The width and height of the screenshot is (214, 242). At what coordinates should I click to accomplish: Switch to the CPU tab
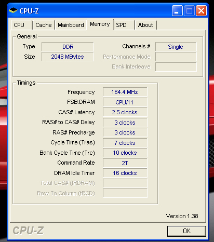(22, 25)
